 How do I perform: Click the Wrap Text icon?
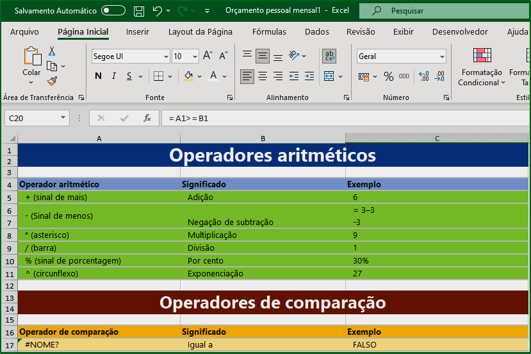tap(329, 56)
